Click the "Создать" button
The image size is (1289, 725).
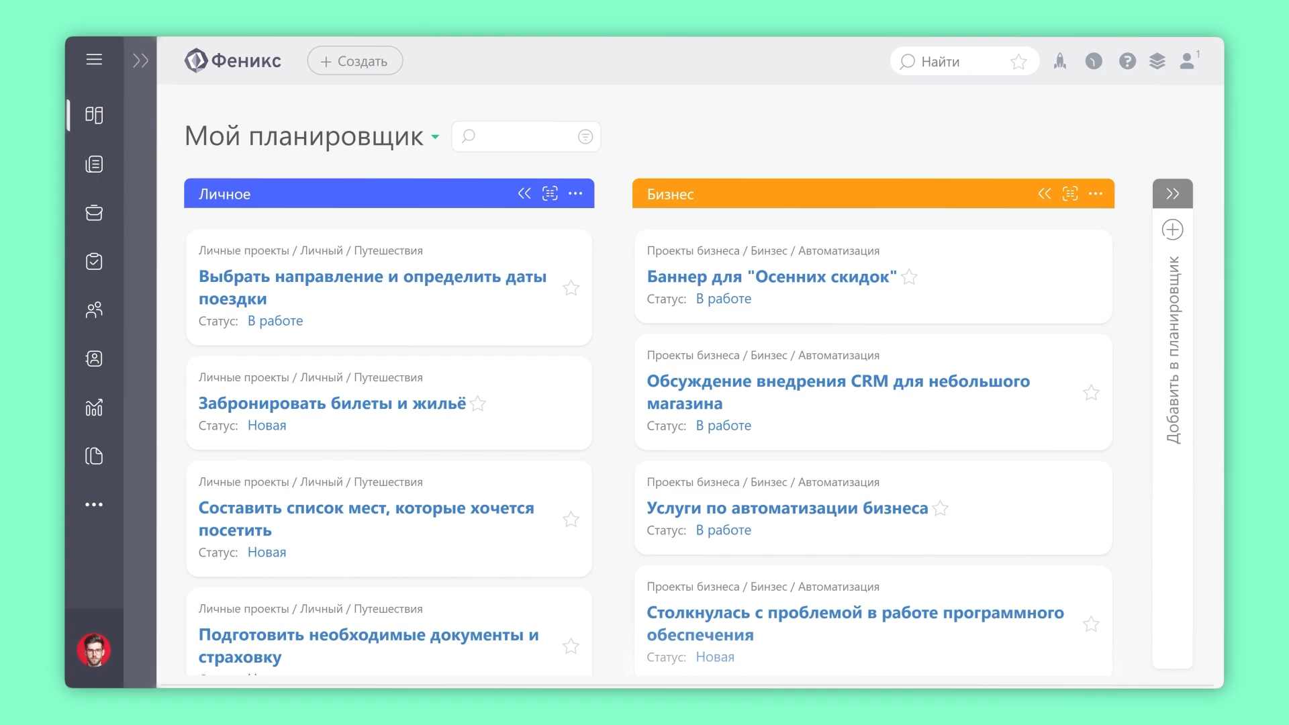(354, 61)
